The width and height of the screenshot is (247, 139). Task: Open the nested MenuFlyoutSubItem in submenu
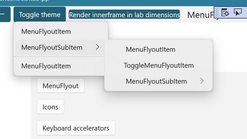click(156, 81)
